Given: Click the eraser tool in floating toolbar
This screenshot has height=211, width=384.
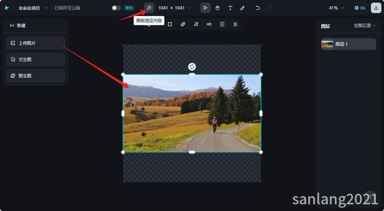Looking at the screenshot, I should pyautogui.click(x=183, y=24).
